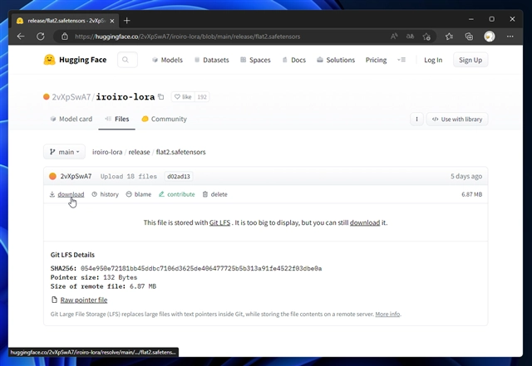532x366 pixels.
Task: Go to release folder in breadcrumb
Action: (x=139, y=152)
